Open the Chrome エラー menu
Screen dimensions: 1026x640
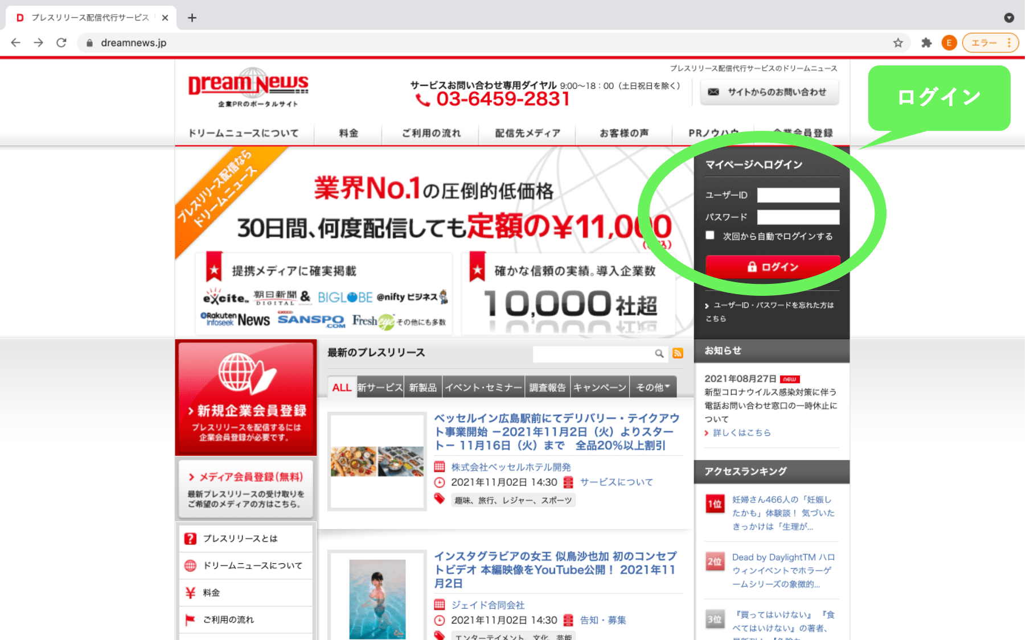coord(990,43)
